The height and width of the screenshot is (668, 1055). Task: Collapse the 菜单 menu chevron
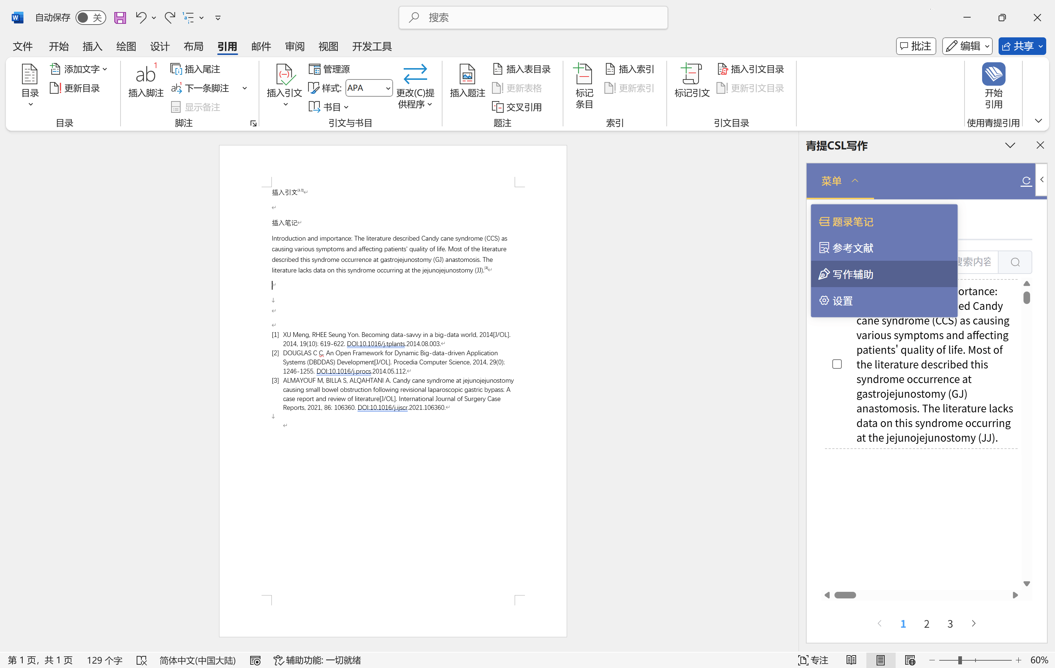pos(855,181)
